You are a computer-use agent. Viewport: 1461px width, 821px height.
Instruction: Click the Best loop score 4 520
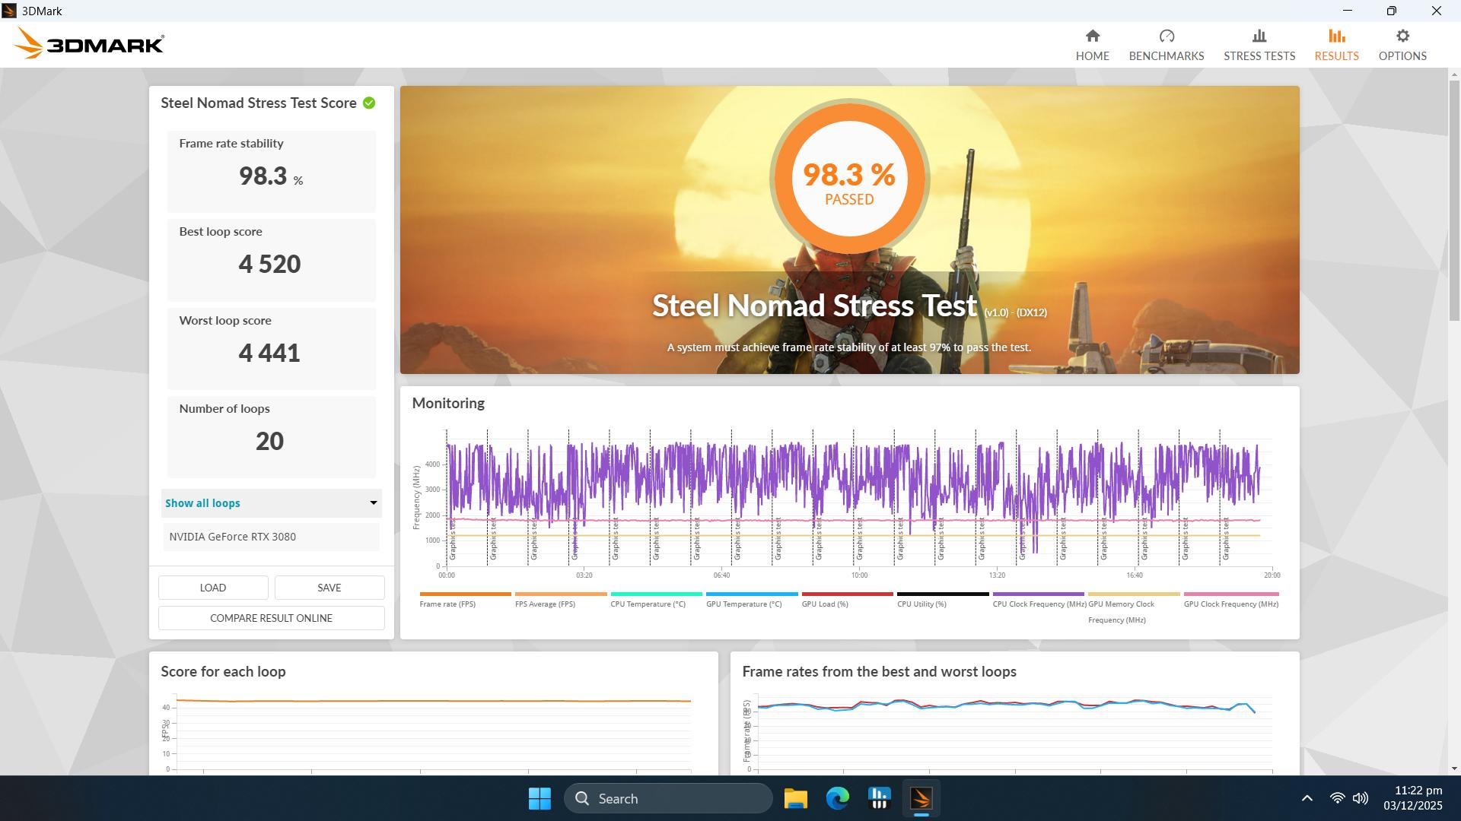[269, 265]
